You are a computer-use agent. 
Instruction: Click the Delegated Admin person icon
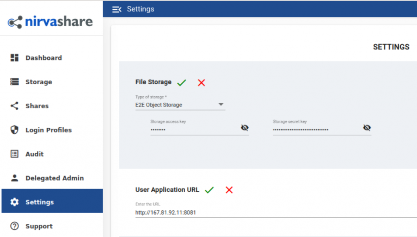coord(14,178)
